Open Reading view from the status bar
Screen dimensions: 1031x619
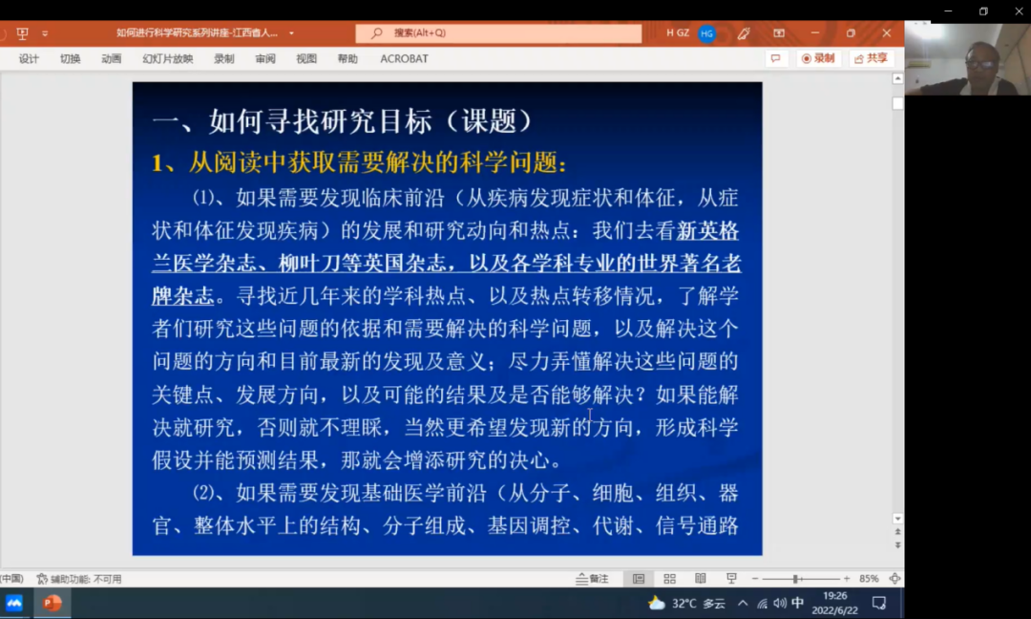coord(700,578)
